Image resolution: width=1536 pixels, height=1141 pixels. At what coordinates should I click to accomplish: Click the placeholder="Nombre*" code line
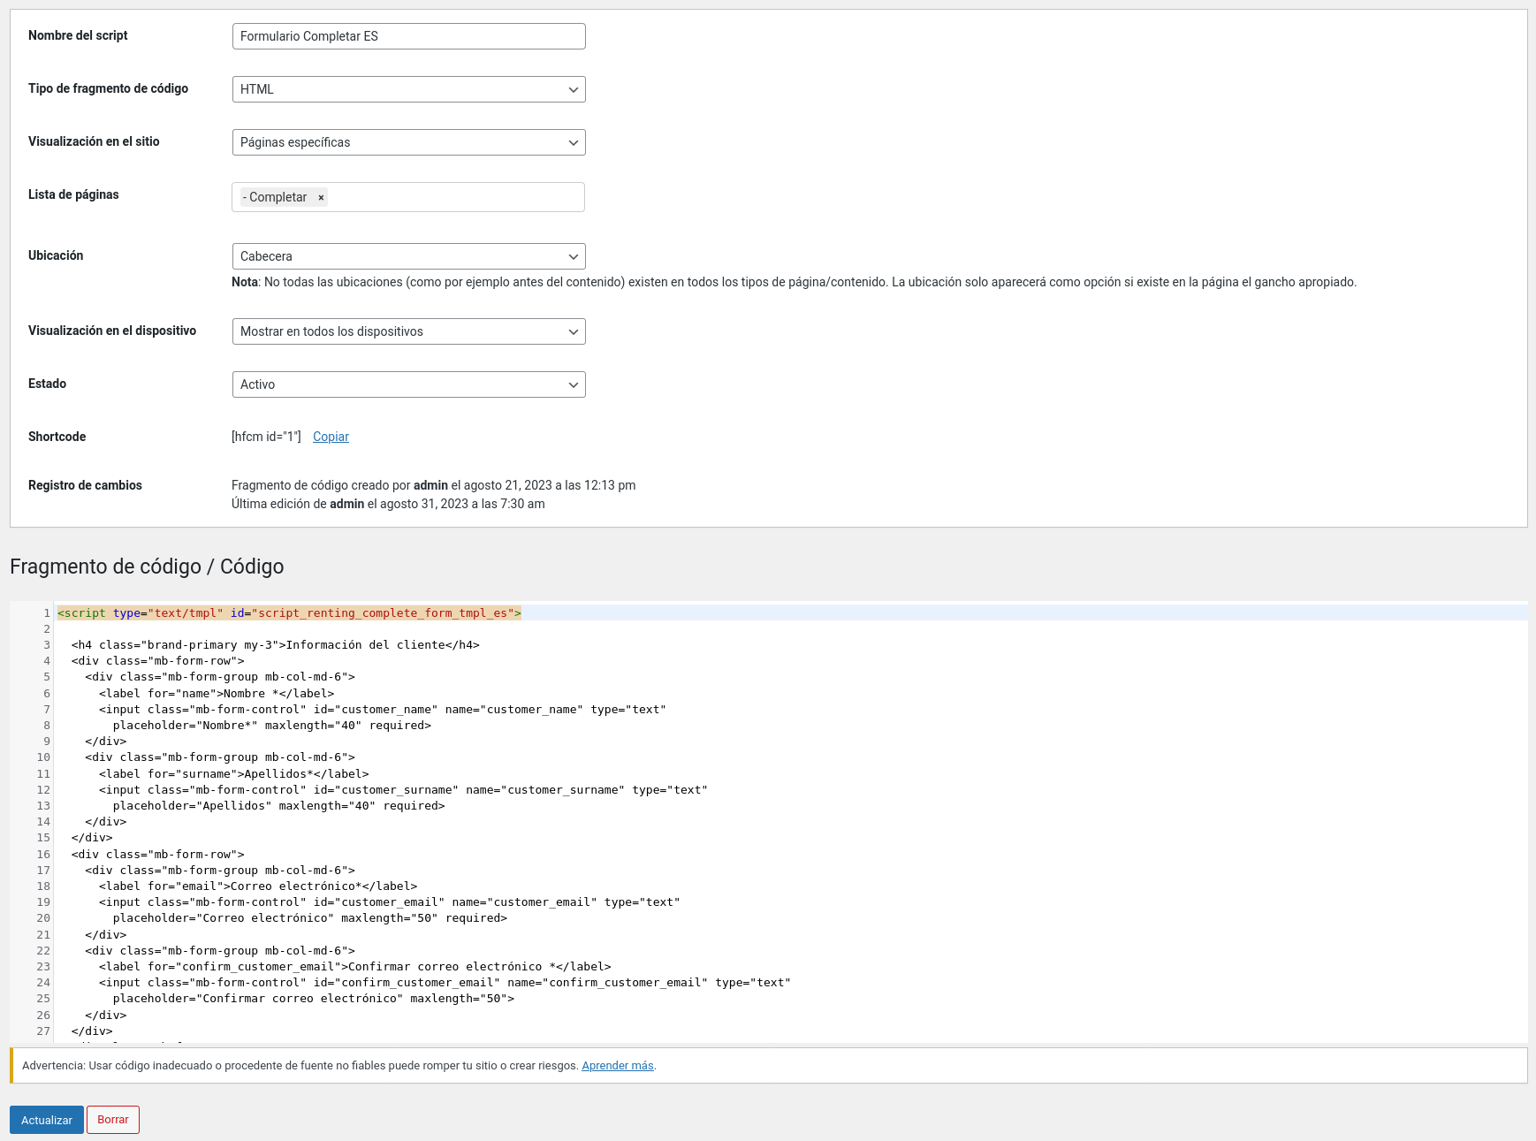[272, 726]
